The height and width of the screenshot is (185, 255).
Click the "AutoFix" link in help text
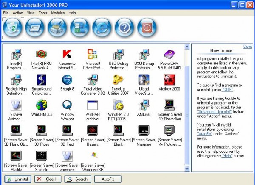[x=205, y=134]
